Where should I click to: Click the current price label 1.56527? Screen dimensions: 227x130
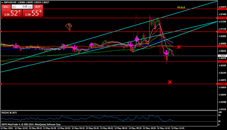pos(222,56)
